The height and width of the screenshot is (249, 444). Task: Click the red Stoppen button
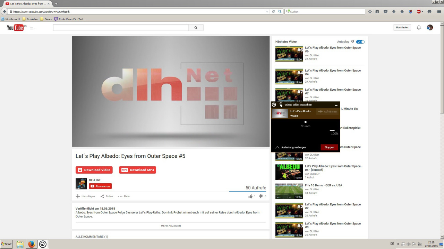(329, 147)
